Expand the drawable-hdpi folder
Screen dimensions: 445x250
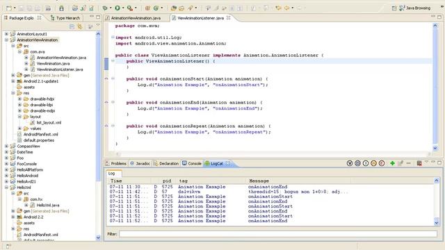click(x=19, y=99)
